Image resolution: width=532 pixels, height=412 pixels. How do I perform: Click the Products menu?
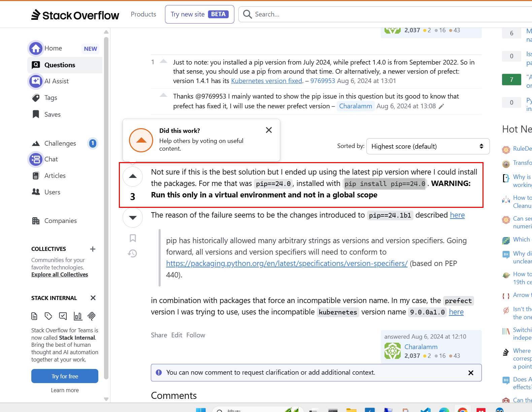(x=143, y=14)
